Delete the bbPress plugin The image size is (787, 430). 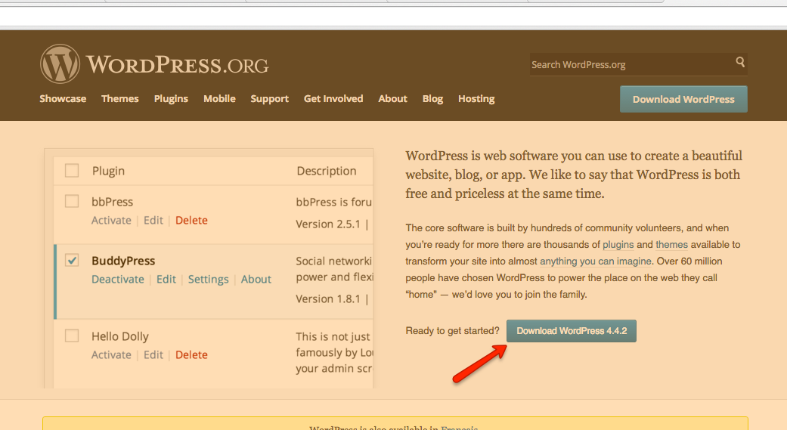pyautogui.click(x=191, y=220)
